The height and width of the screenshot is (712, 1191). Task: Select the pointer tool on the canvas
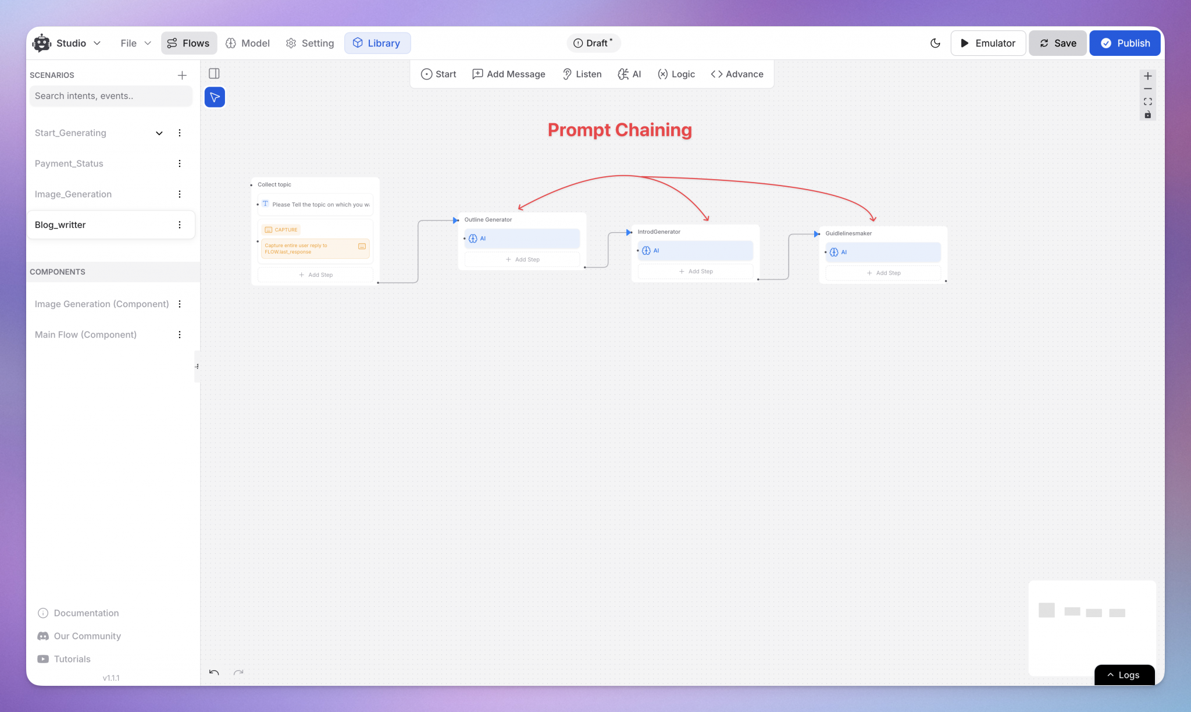click(x=215, y=97)
